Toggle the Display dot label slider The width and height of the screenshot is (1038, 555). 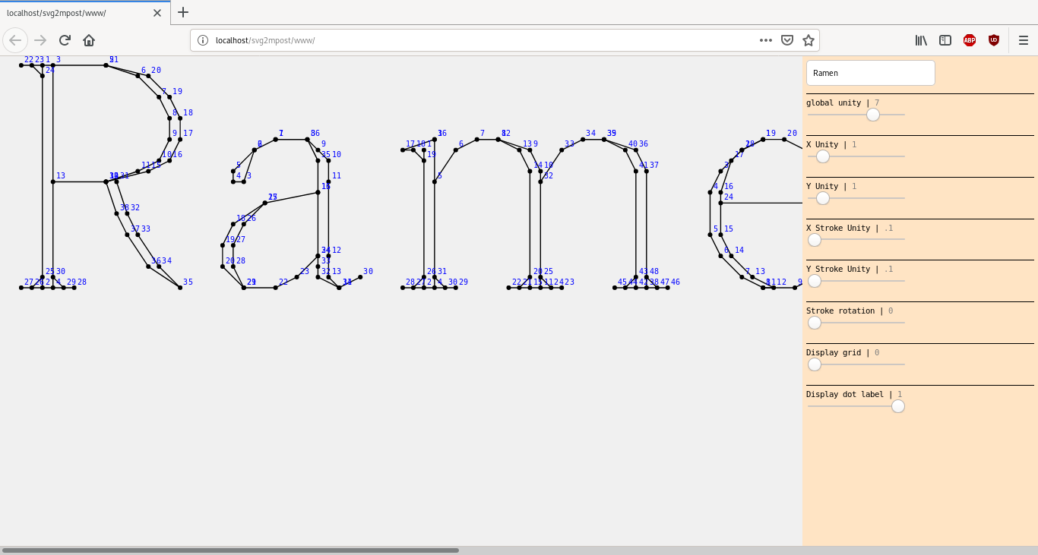(x=897, y=406)
